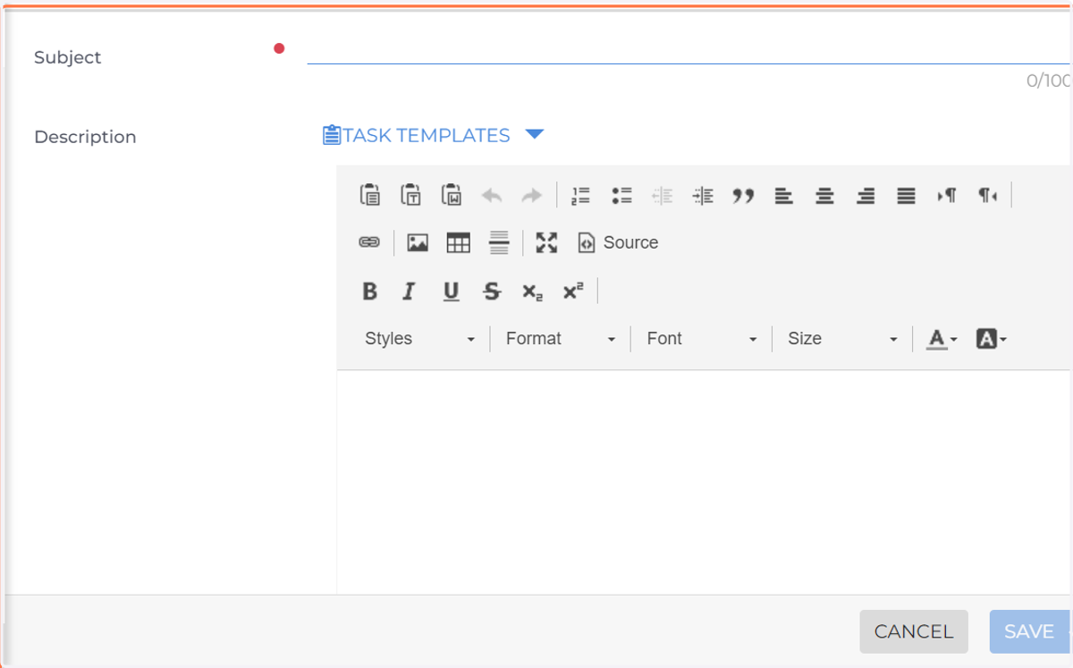The image size is (1073, 668).
Task: Click the Decrease Indent icon
Action: (x=663, y=195)
